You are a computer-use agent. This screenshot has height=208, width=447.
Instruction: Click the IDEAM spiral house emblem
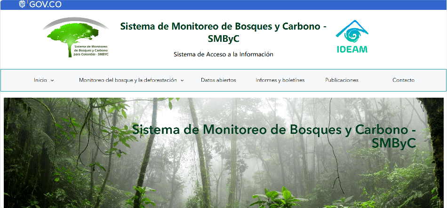point(351,32)
